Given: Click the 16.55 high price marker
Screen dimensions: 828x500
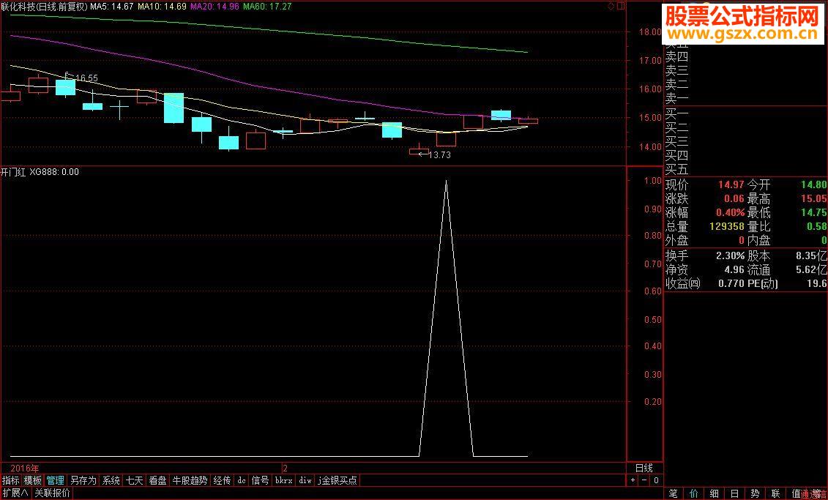Looking at the screenshot, I should [x=86, y=78].
